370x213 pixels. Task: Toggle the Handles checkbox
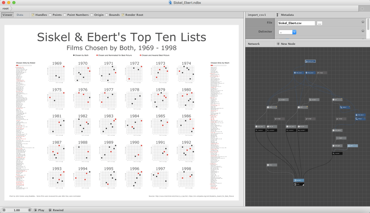click(33, 15)
